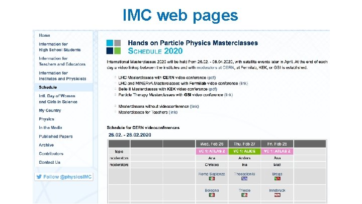The width and height of the screenshot is (362, 204).
Task: Click Schedule for CERN videoconferences heading
Action: [x=143, y=127]
